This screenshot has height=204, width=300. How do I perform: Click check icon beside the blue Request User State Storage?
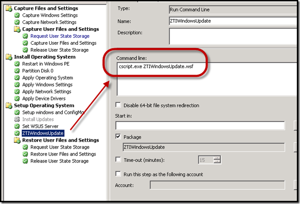click(25, 36)
